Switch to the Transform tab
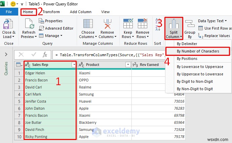The height and width of the screenshot is (143, 232). pos(51,12)
